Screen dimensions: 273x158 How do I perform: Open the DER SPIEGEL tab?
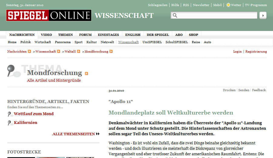click(x=158, y=35)
